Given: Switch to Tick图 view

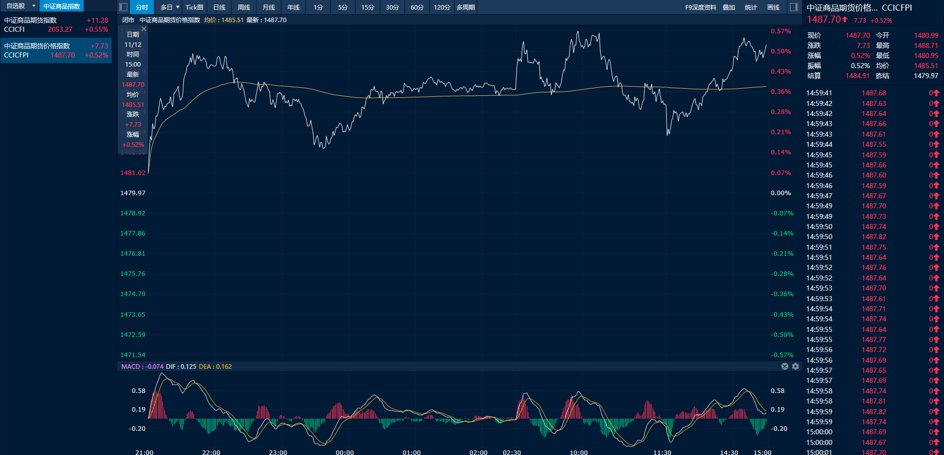Looking at the screenshot, I should [x=194, y=7].
